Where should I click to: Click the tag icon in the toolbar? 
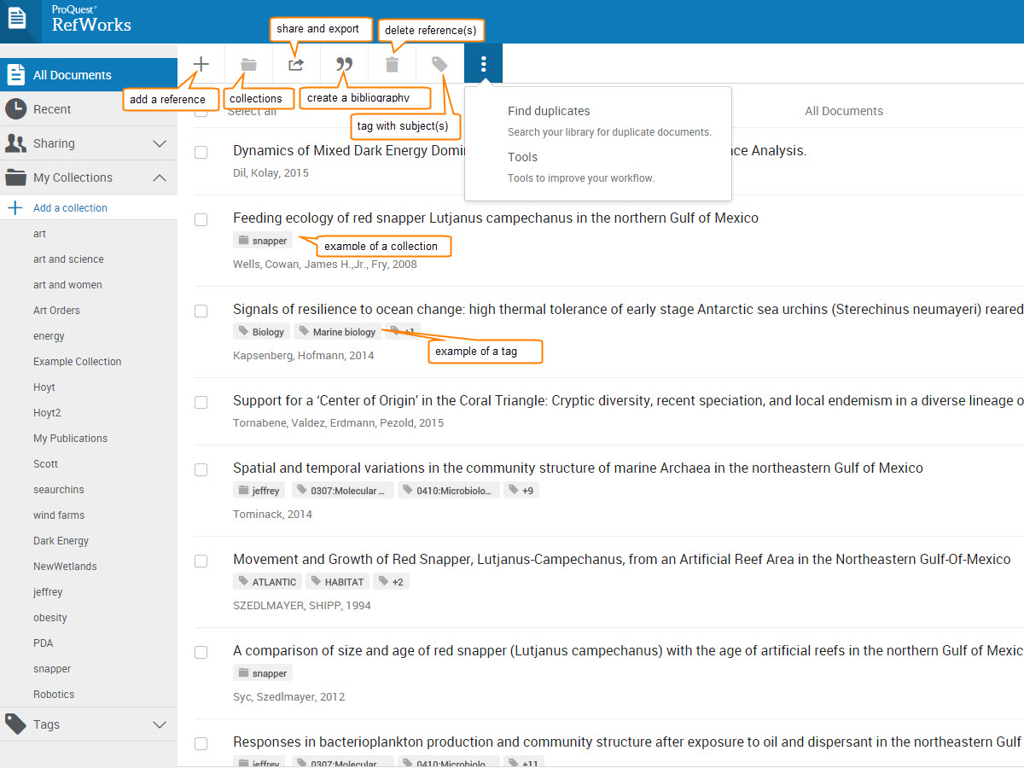point(439,64)
